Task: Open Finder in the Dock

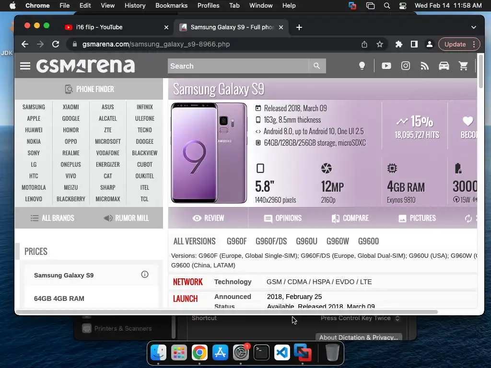Action: pyautogui.click(x=158, y=352)
